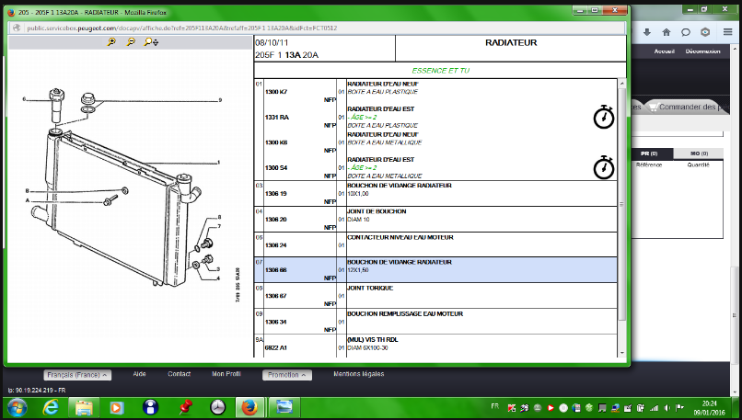
Task: Select part reference 1306 24
Action: point(276,245)
